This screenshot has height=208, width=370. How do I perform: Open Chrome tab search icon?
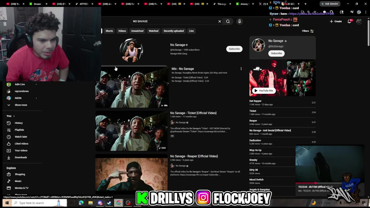[342, 12]
